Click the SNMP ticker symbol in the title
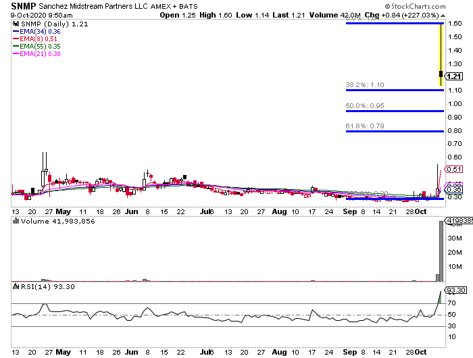The width and height of the screenshot is (473, 358). 24,6
